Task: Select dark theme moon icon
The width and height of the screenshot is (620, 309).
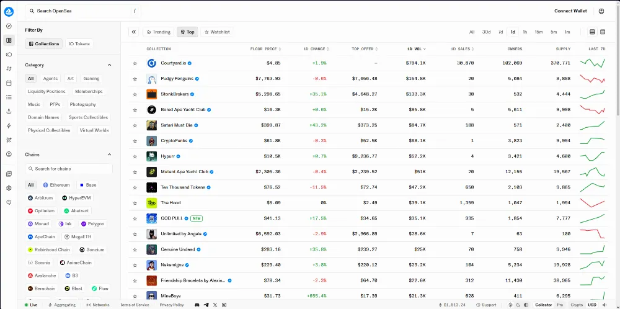Action: tap(518, 305)
